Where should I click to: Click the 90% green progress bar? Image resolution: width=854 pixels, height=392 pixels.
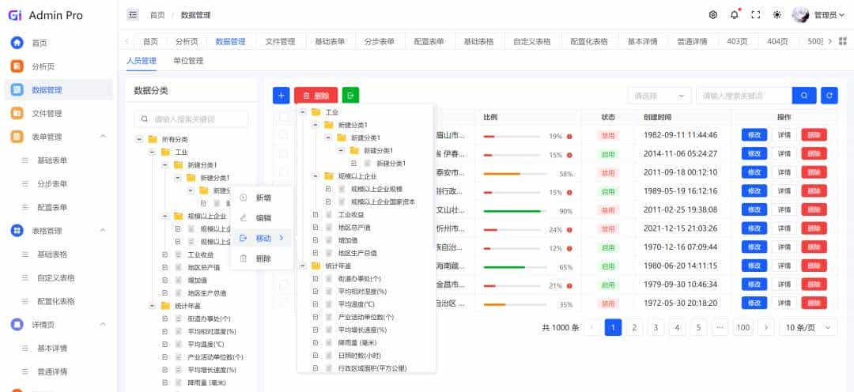(515, 211)
